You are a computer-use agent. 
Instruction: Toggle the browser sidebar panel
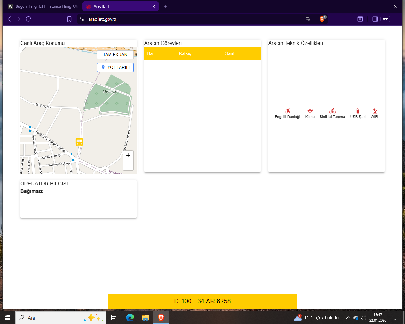click(x=375, y=19)
